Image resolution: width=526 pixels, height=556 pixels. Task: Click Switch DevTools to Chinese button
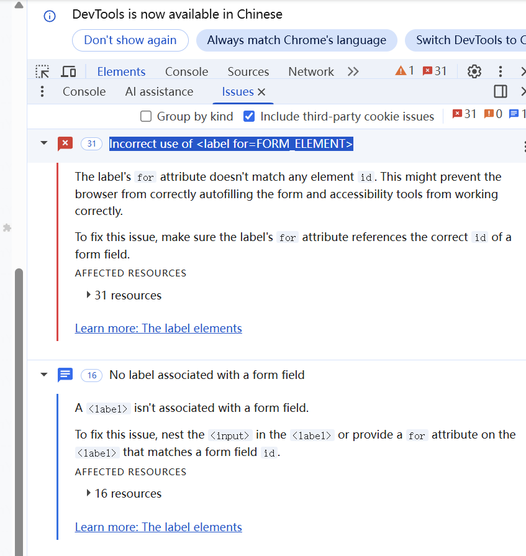coord(466,40)
